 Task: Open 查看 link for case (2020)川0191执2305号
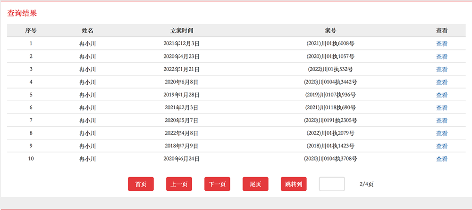click(x=442, y=121)
